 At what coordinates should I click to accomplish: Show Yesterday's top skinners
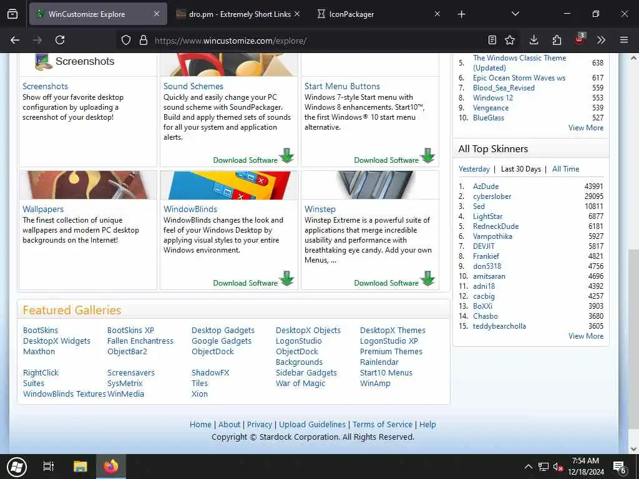pos(474,169)
